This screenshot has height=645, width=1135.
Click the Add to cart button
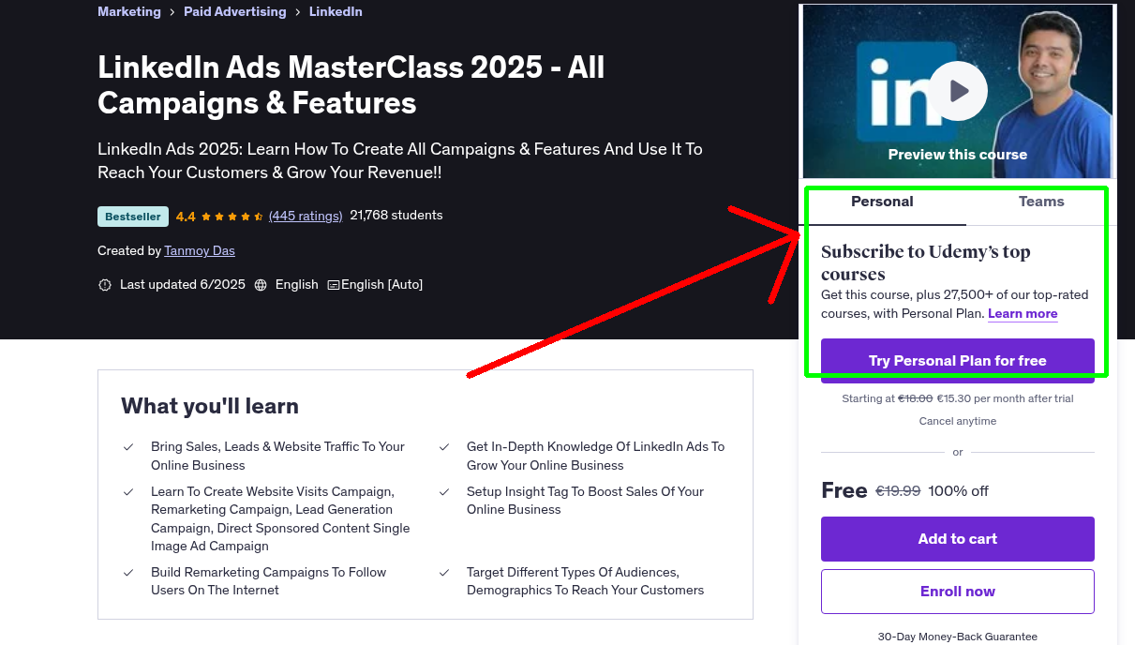click(958, 539)
